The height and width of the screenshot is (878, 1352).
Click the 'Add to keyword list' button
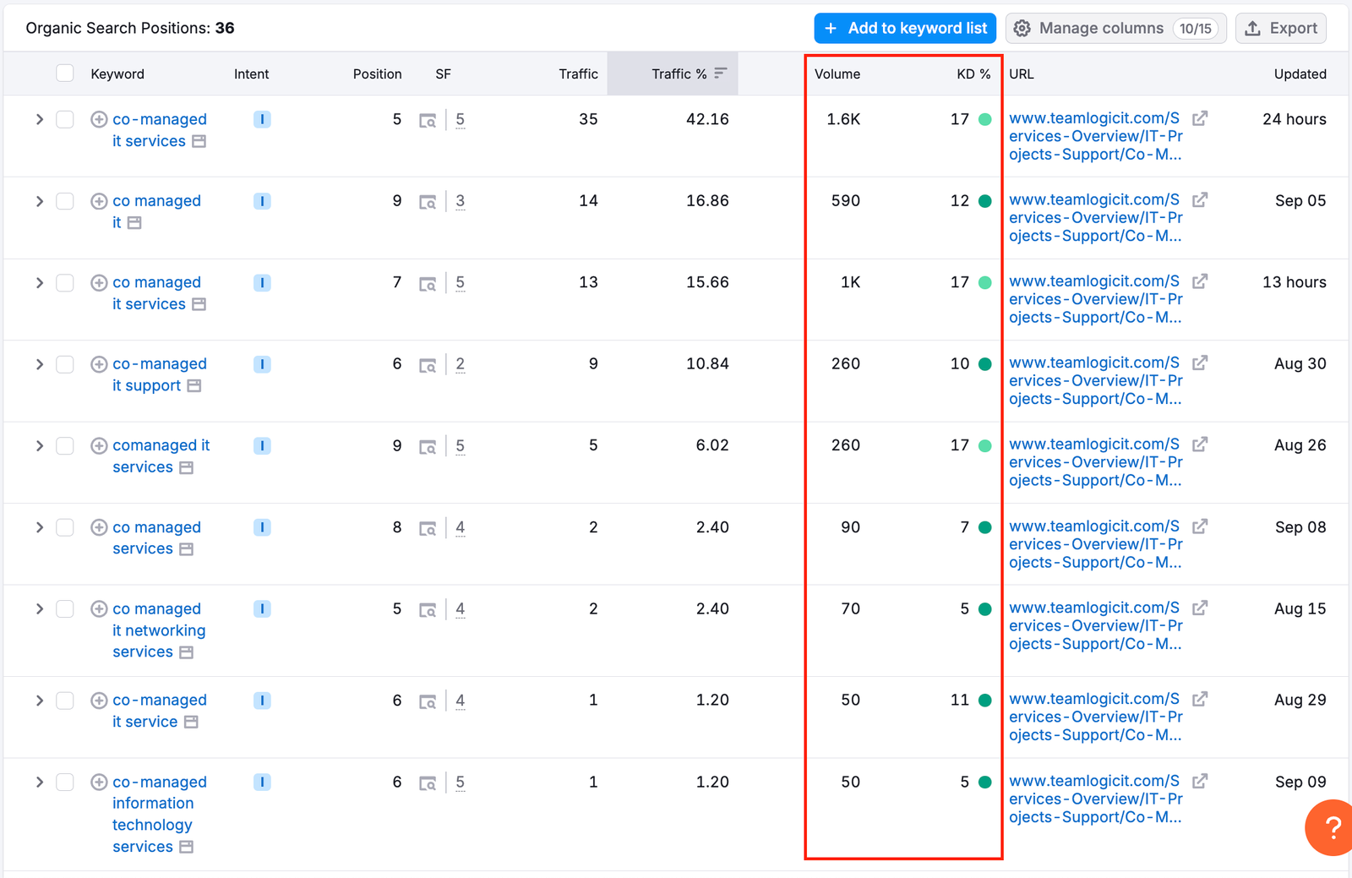point(905,28)
